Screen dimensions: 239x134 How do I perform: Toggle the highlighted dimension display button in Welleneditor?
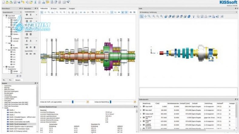112,12
